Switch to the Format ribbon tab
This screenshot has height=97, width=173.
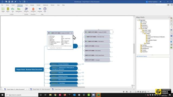pyautogui.click(x=38, y=5)
